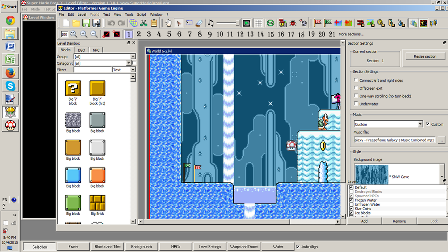Check the Underwater option
The height and width of the screenshot is (252, 448).
click(356, 103)
